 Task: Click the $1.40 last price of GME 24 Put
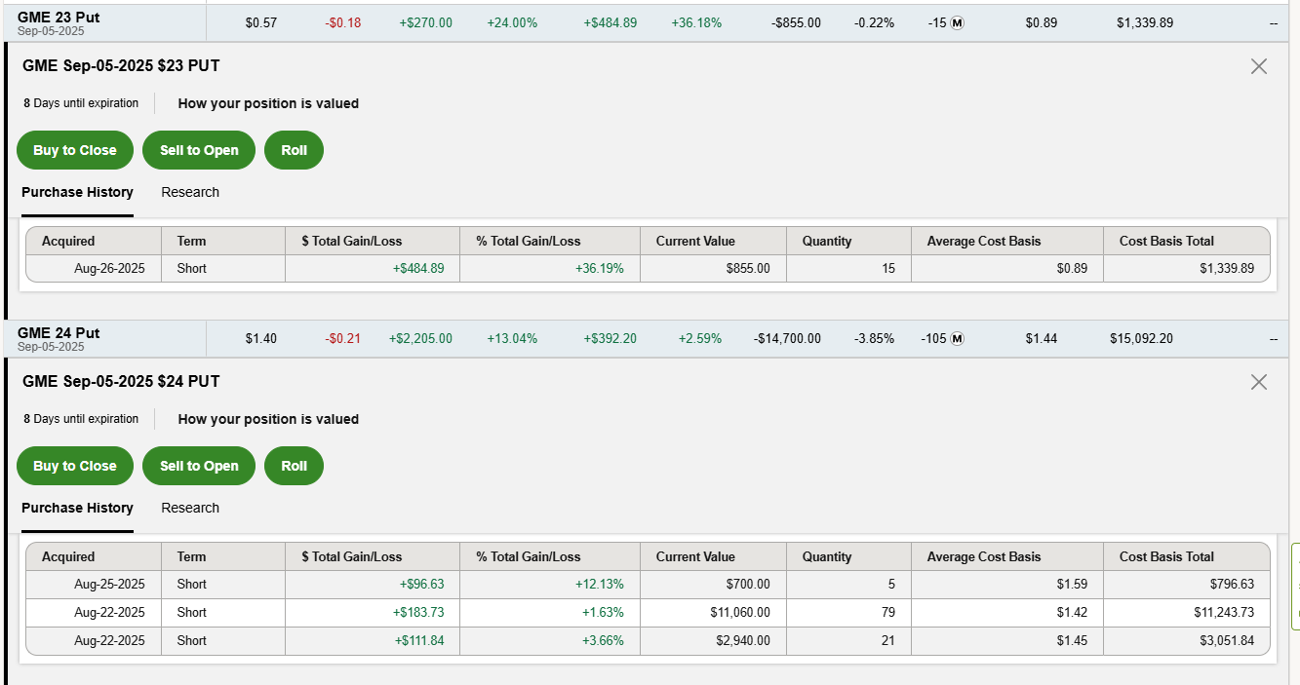(261, 338)
